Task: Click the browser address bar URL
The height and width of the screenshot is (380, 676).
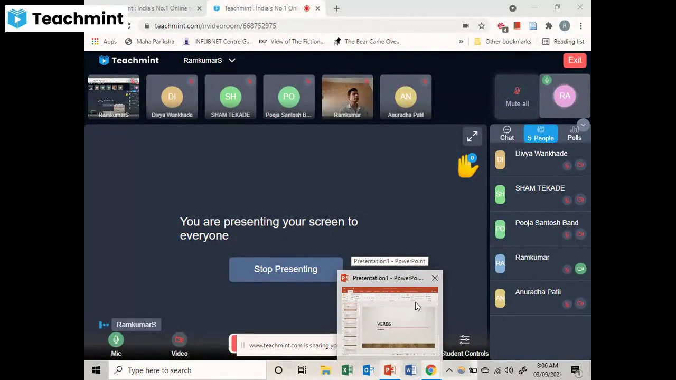Action: [x=215, y=26]
